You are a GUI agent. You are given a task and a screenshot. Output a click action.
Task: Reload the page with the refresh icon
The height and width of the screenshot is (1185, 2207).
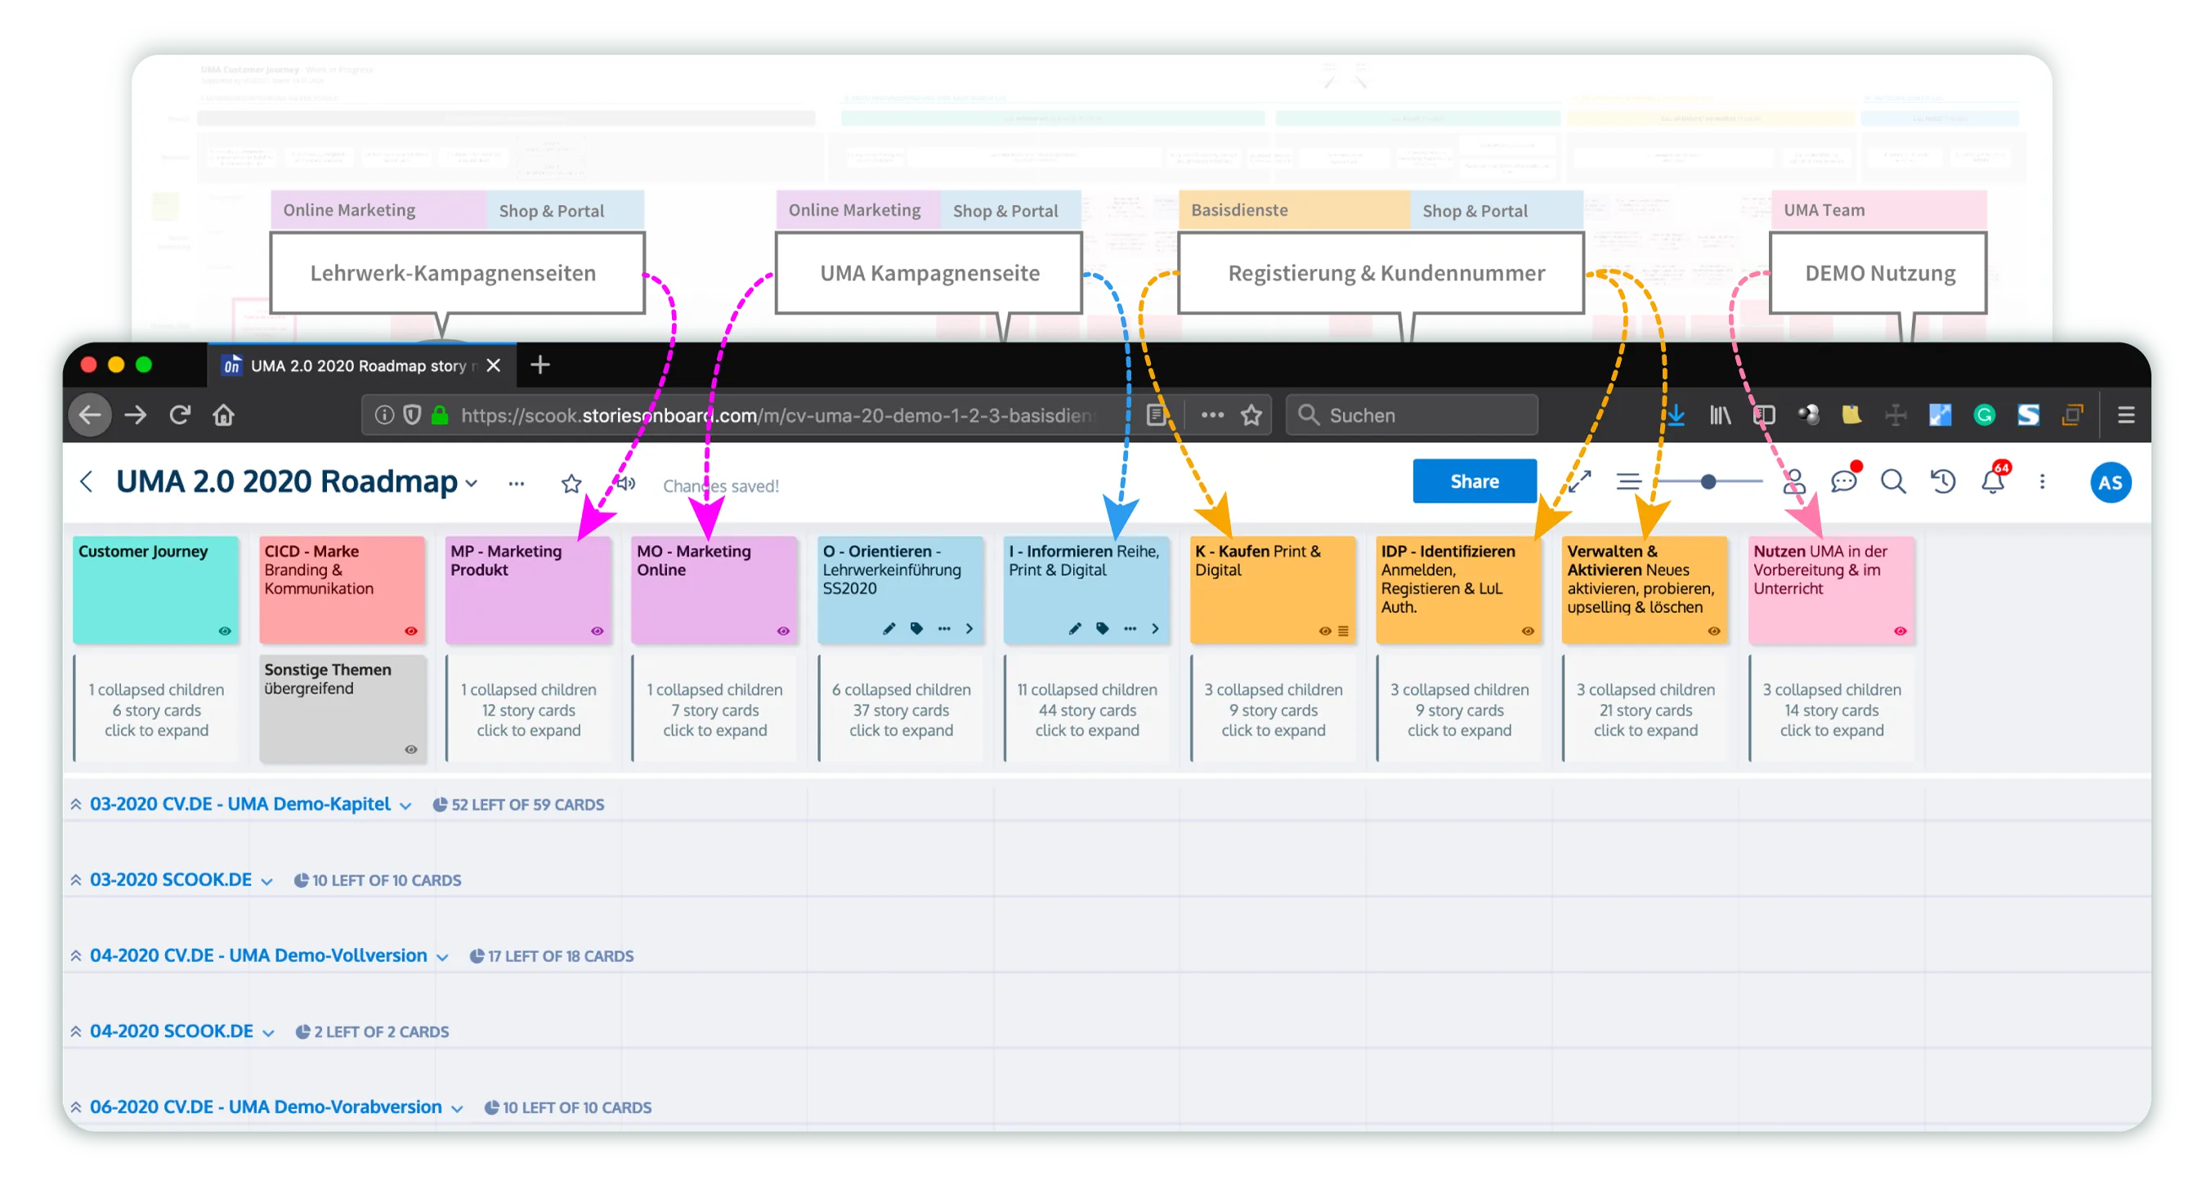click(x=180, y=415)
